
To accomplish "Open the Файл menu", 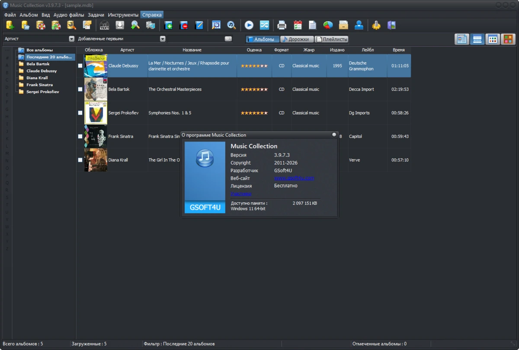I will click(x=10, y=15).
